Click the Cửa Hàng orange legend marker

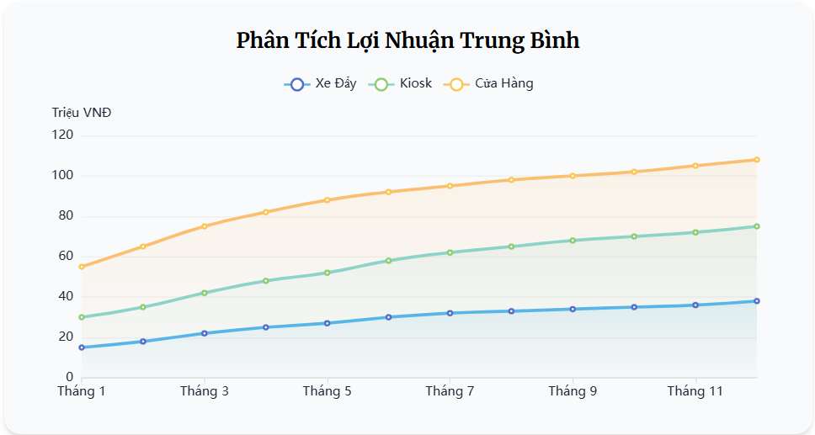pyautogui.click(x=456, y=83)
